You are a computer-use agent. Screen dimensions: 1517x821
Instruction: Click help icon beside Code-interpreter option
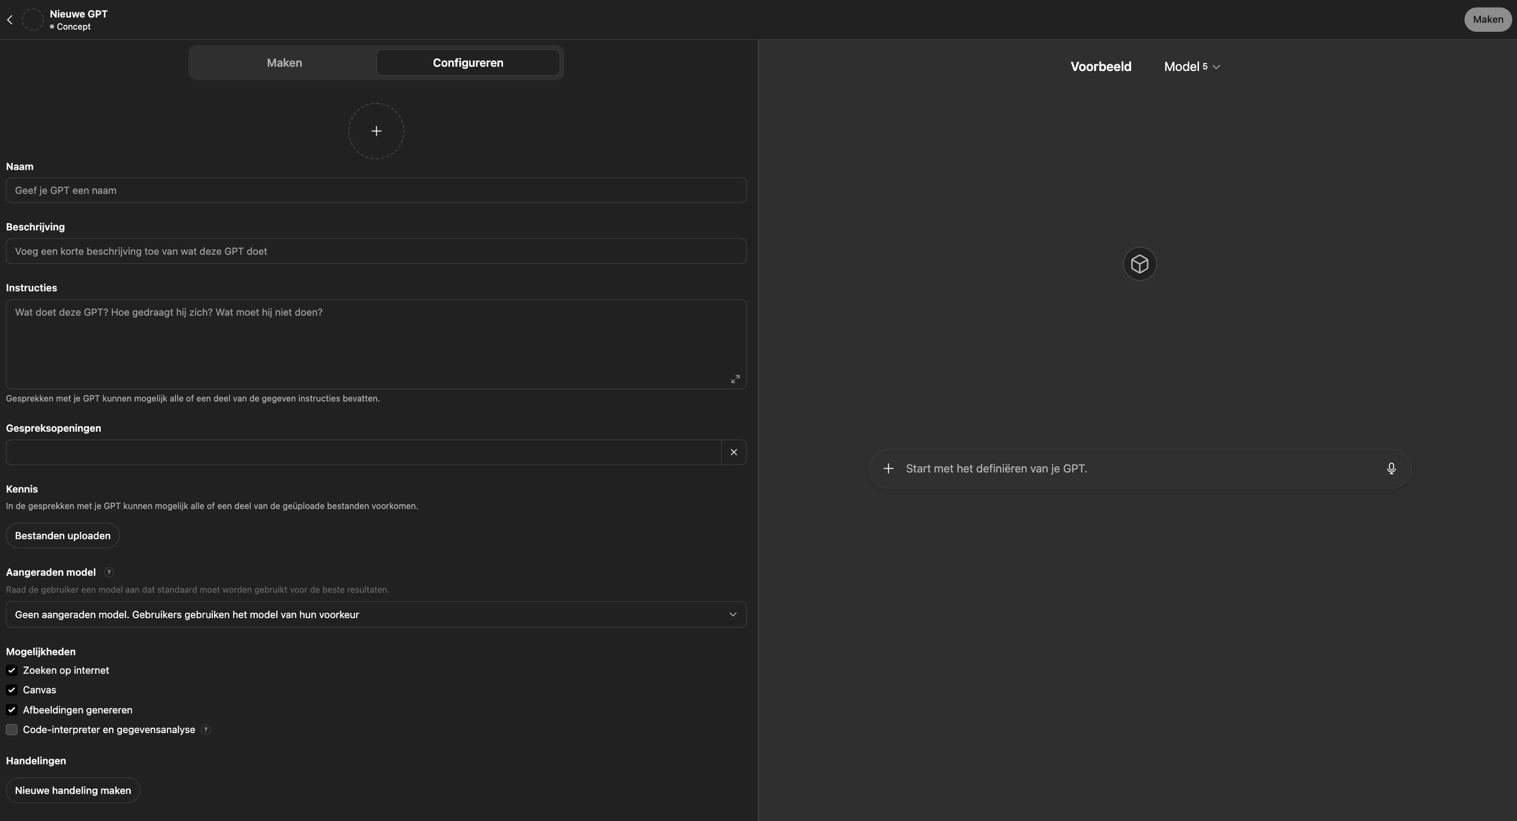(x=206, y=729)
